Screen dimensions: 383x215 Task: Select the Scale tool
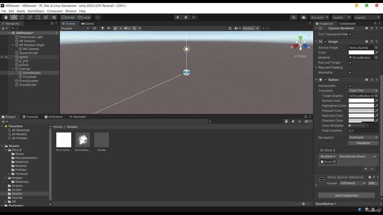pyautogui.click(x=30, y=17)
